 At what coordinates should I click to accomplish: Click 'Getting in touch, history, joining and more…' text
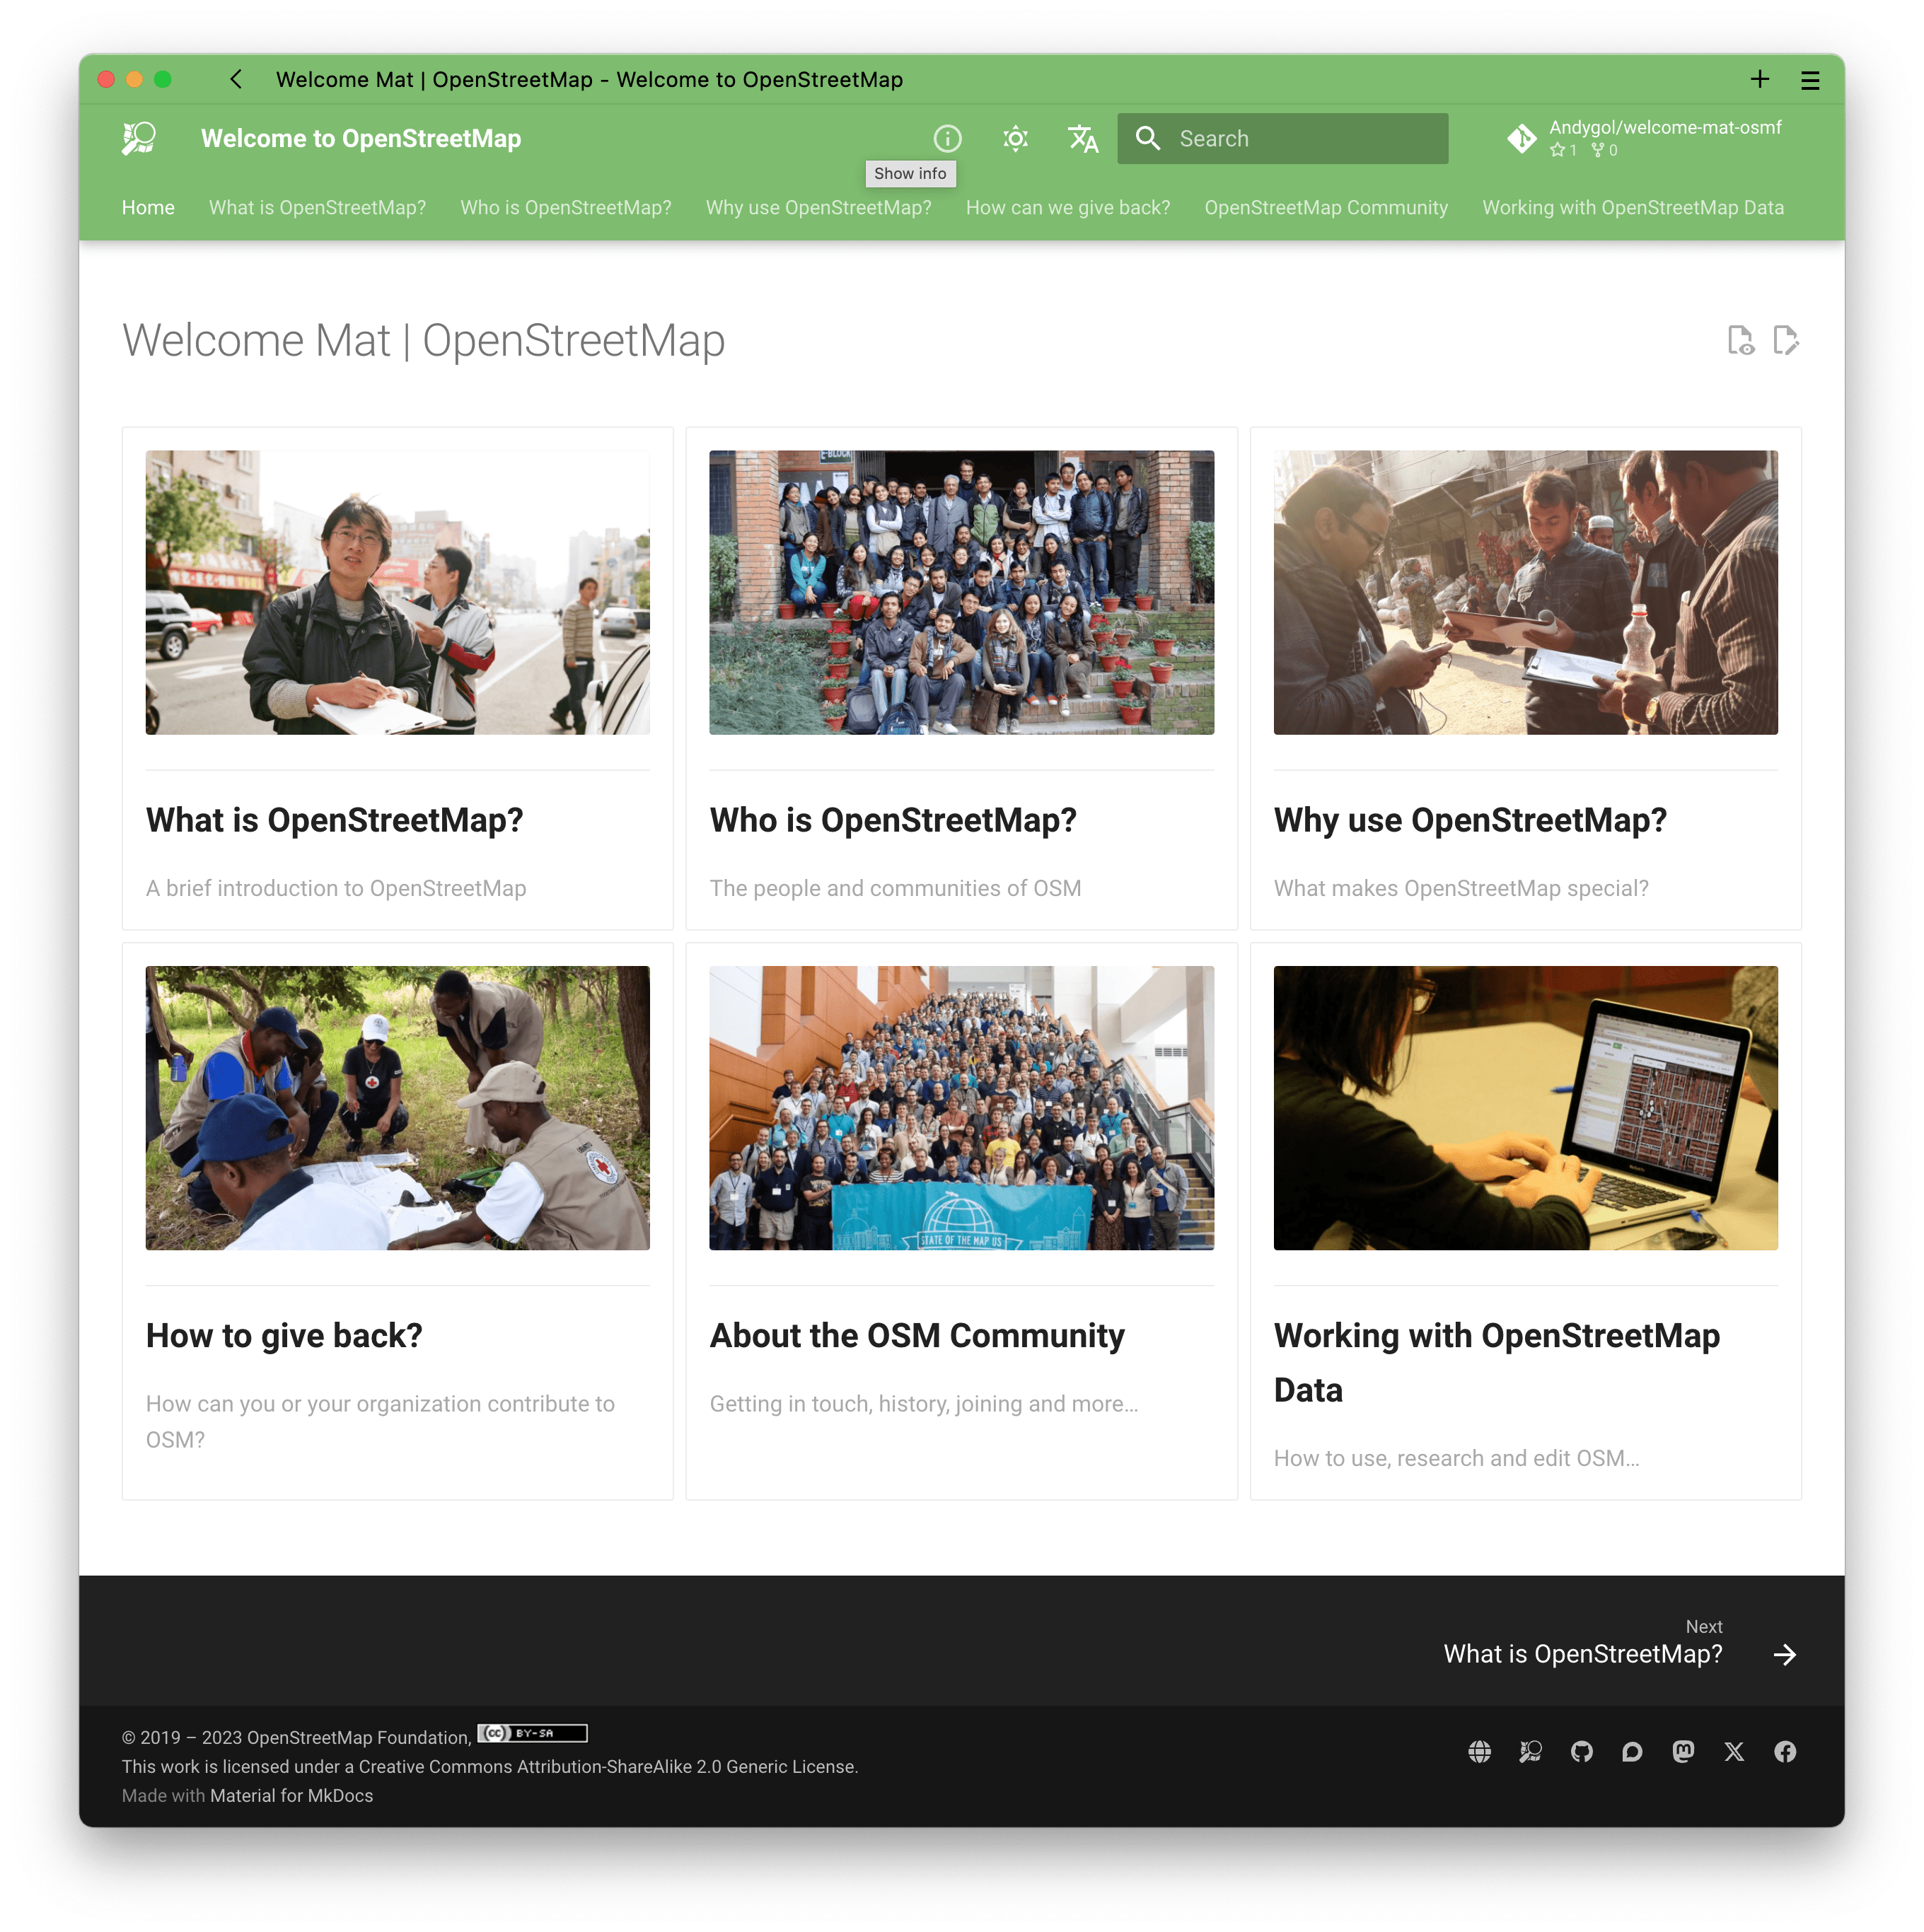pos(924,1403)
